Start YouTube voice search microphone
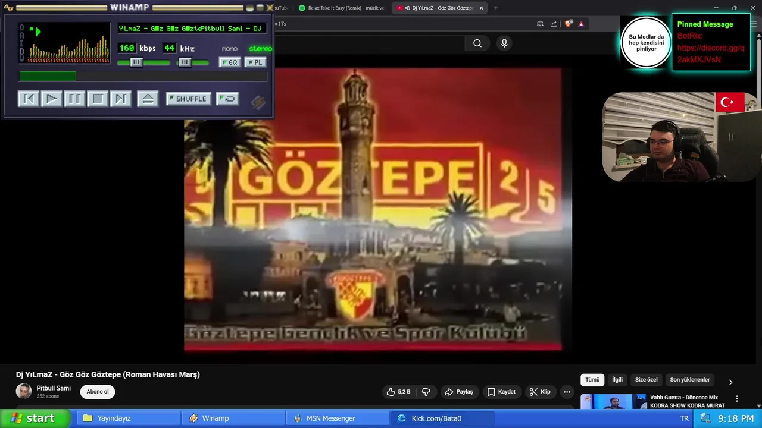The width and height of the screenshot is (762, 428). point(504,43)
